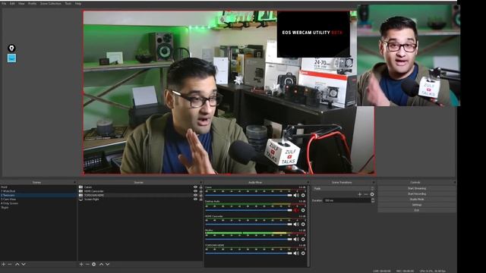Remove selected scene with minus icon
This screenshot has width=486, height=273.
pyautogui.click(x=10, y=265)
